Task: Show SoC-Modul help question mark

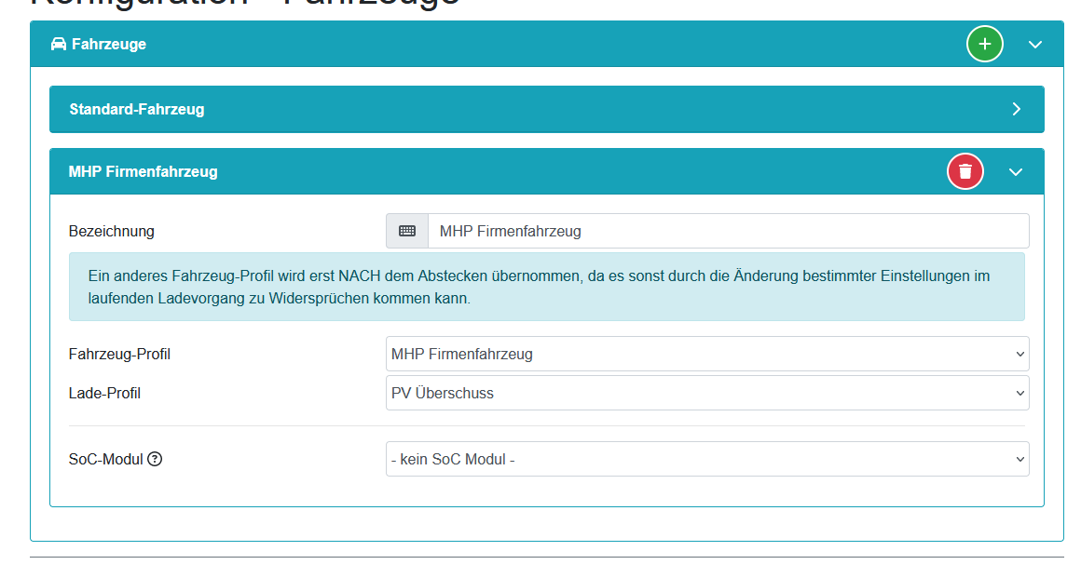Action: click(x=155, y=459)
